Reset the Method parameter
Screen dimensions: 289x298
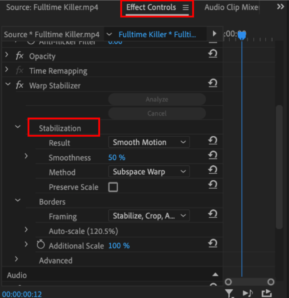pos(212,170)
